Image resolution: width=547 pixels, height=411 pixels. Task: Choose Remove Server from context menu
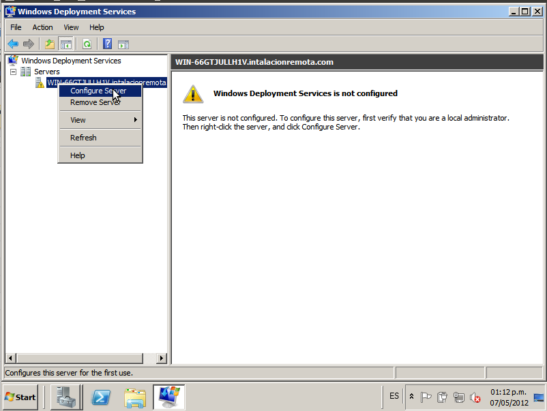[100, 102]
